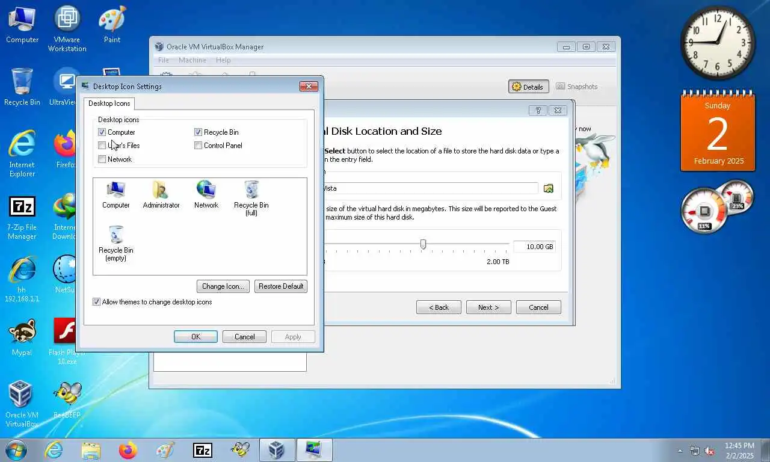Image resolution: width=770 pixels, height=462 pixels.
Task: Click the muted volume tray icon
Action: [710, 451]
